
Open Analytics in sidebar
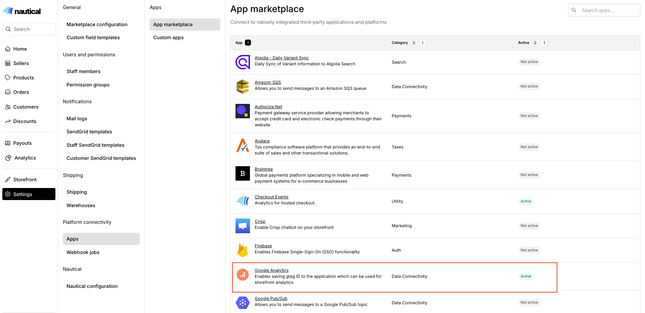pyautogui.click(x=29, y=158)
